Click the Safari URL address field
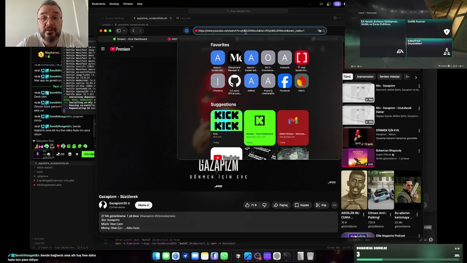 260,31
